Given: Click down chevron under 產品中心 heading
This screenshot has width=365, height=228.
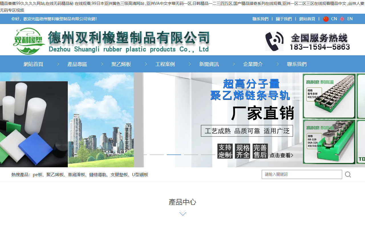Looking at the screenshot, I should coord(183,213).
